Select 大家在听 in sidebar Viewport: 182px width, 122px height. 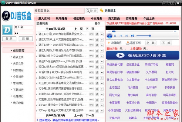(18, 64)
